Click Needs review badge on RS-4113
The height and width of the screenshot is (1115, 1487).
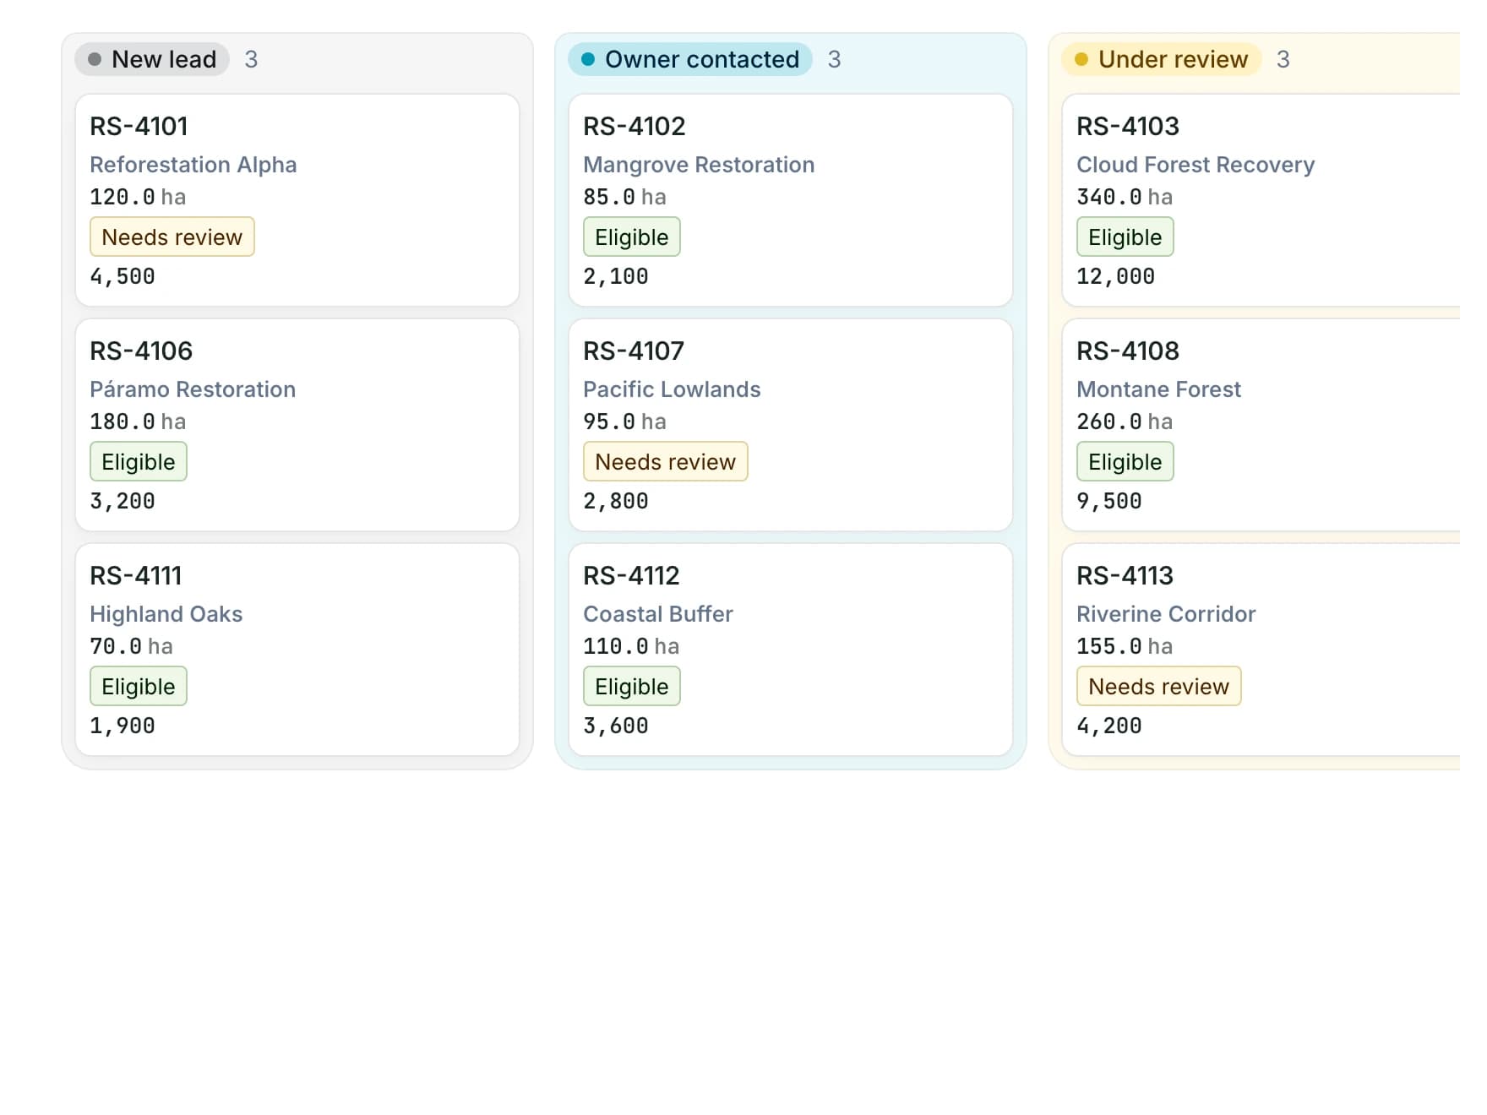1159,687
